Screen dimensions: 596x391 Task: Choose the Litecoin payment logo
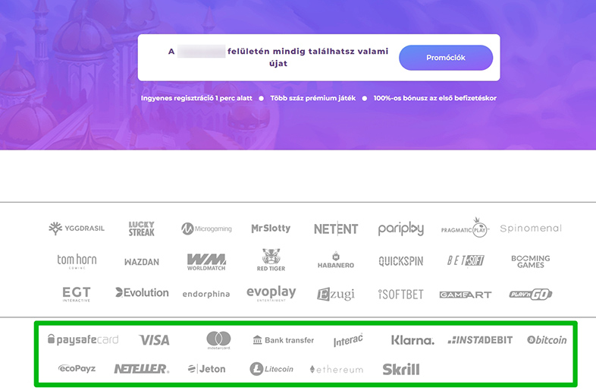[271, 369]
